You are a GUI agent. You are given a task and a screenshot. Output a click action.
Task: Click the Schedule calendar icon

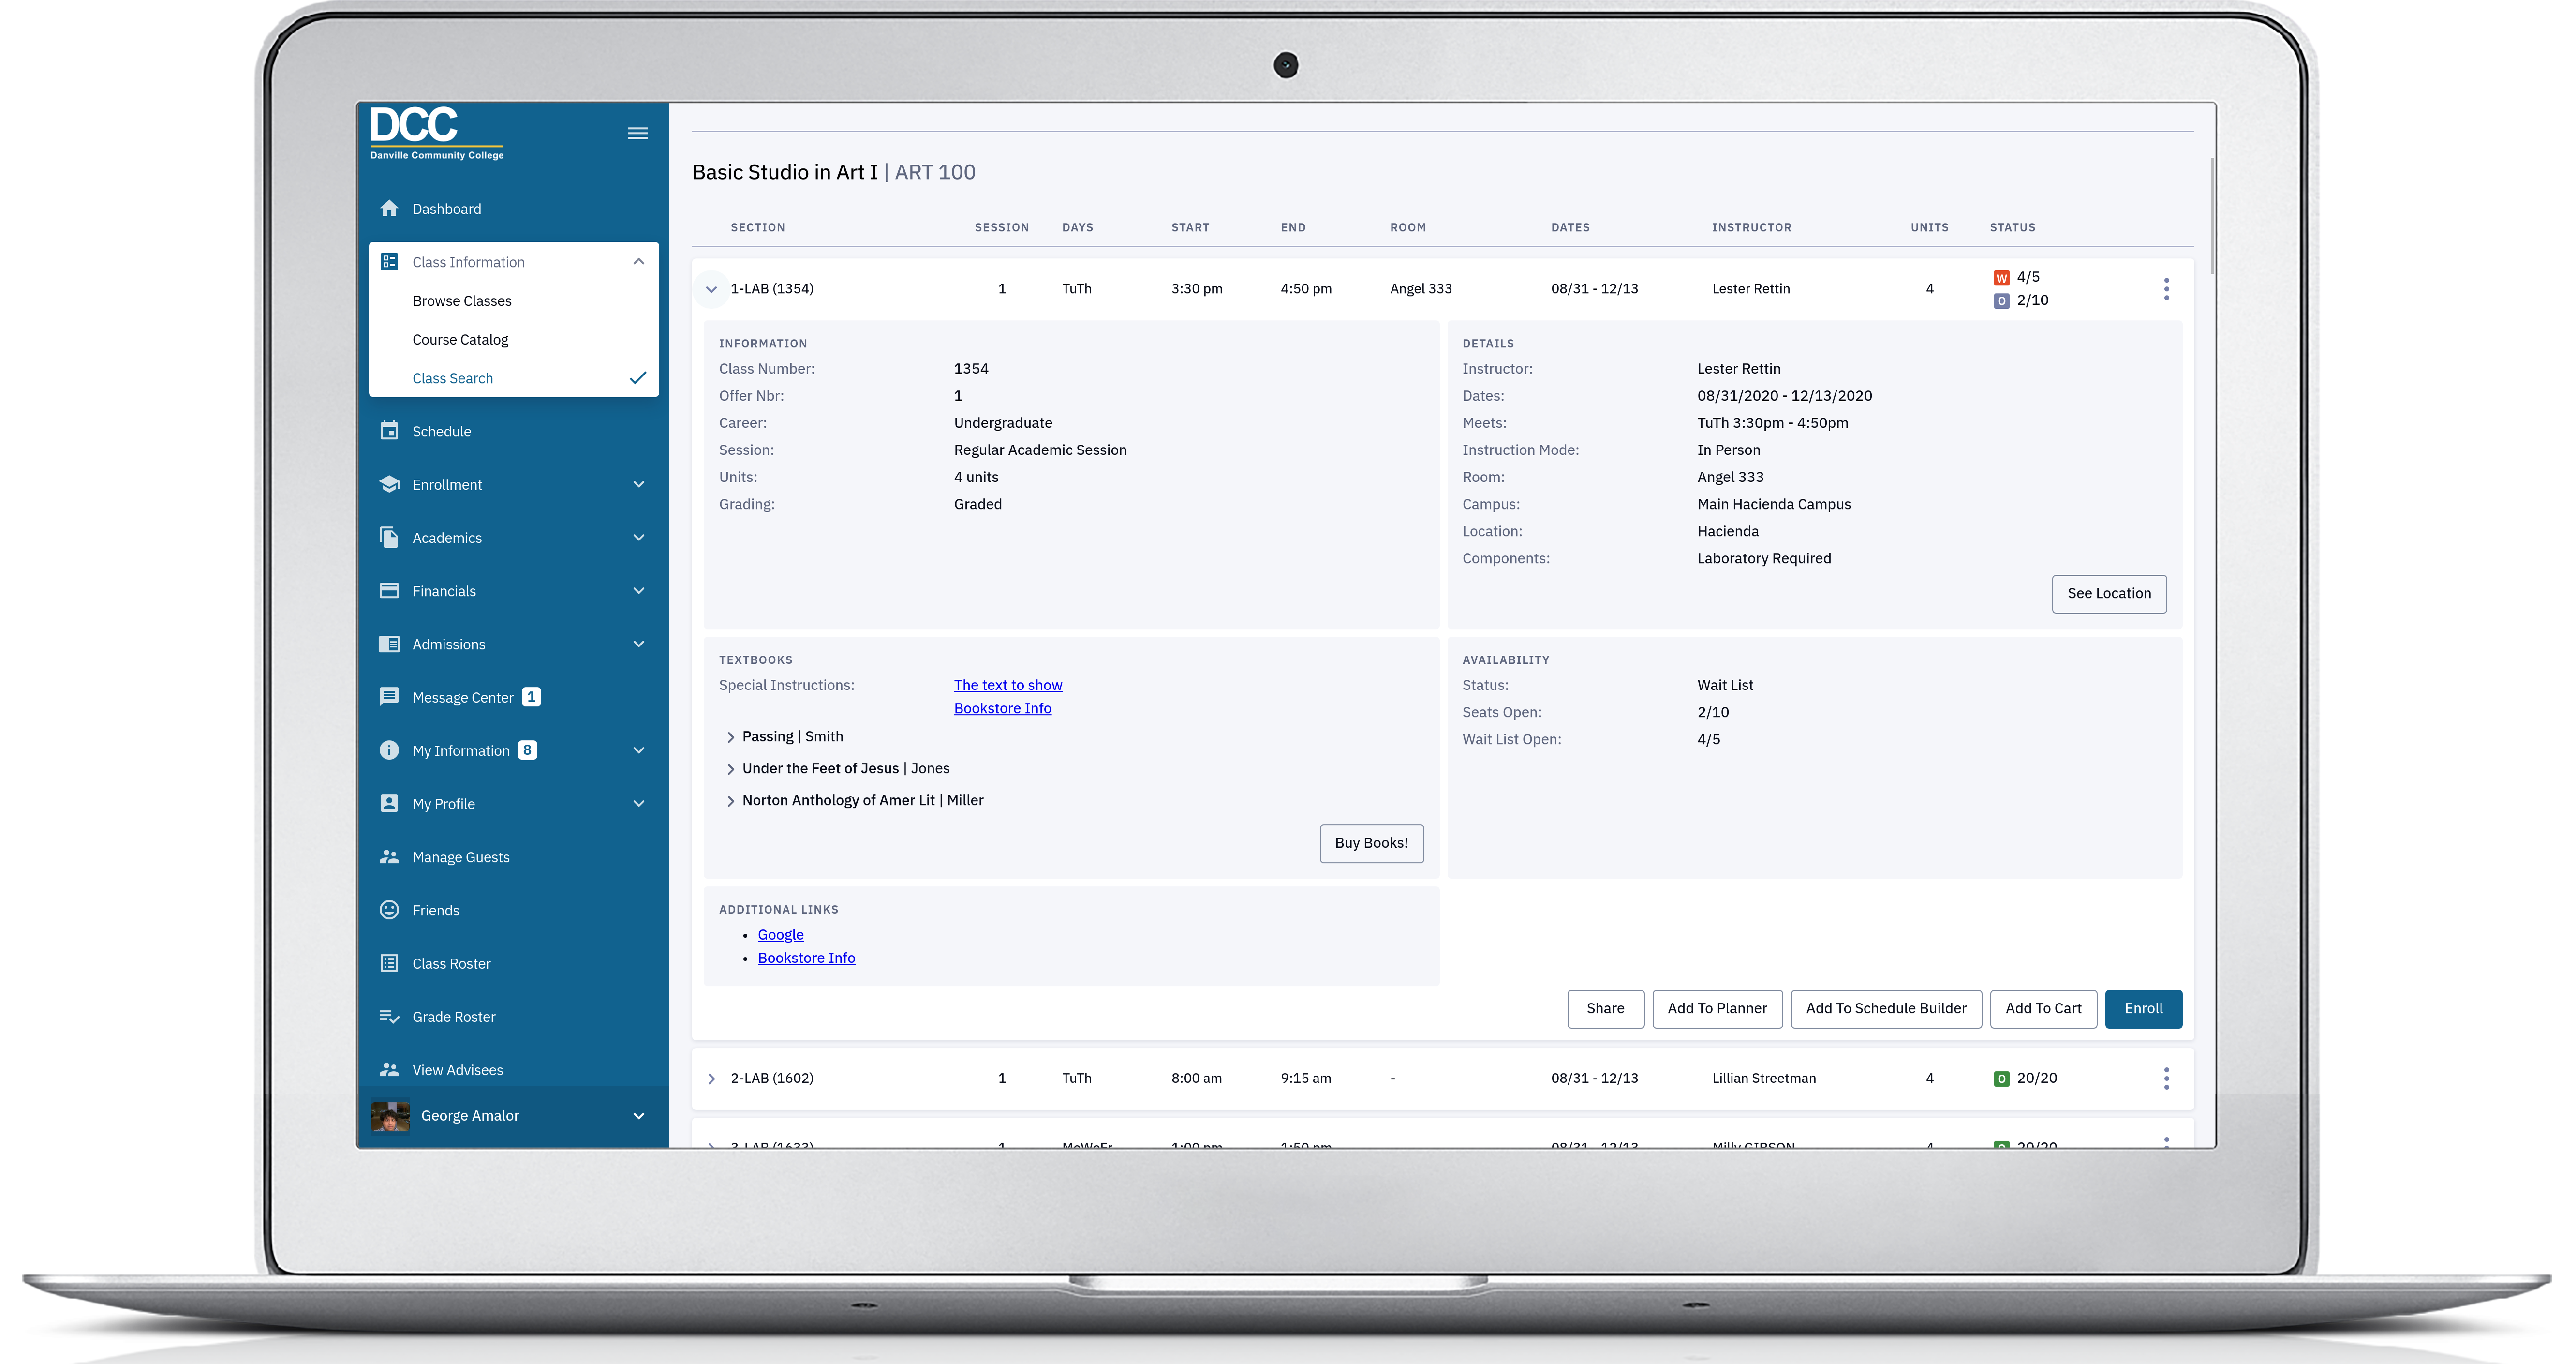(389, 430)
